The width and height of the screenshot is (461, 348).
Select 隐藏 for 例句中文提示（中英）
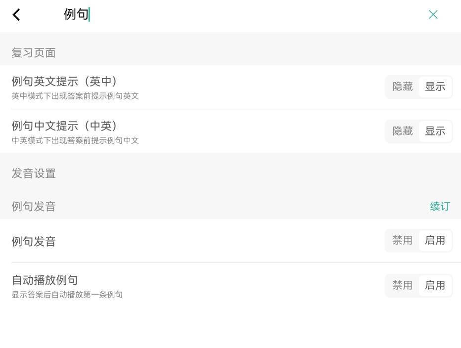coord(402,131)
